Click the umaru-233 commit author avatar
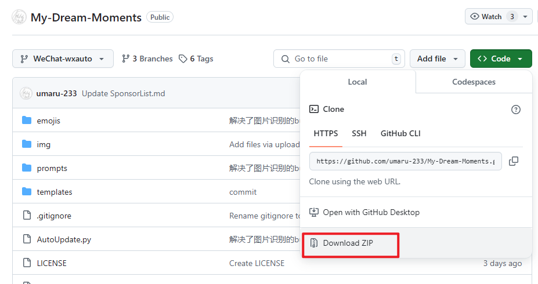Viewport: 538px width, 284px height. (26, 93)
